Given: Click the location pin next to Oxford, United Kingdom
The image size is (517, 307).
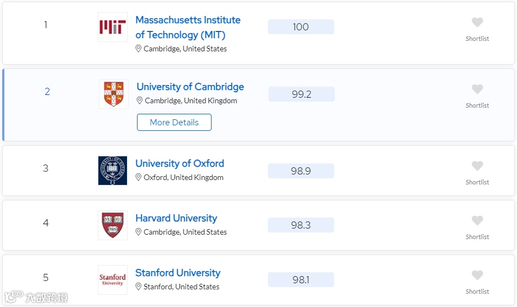Looking at the screenshot, I should 139,177.
